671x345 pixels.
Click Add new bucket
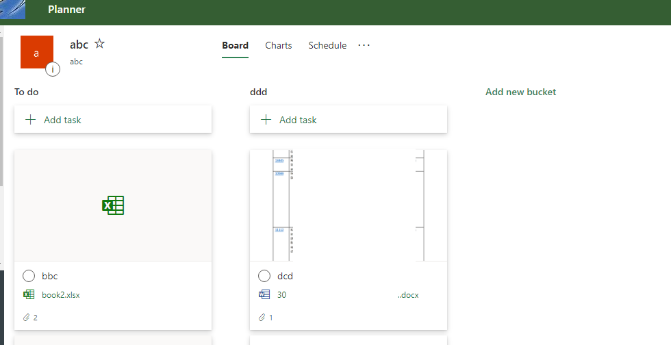coord(521,92)
